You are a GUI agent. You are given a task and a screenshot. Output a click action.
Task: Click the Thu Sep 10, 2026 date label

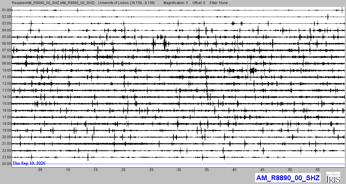point(29,164)
